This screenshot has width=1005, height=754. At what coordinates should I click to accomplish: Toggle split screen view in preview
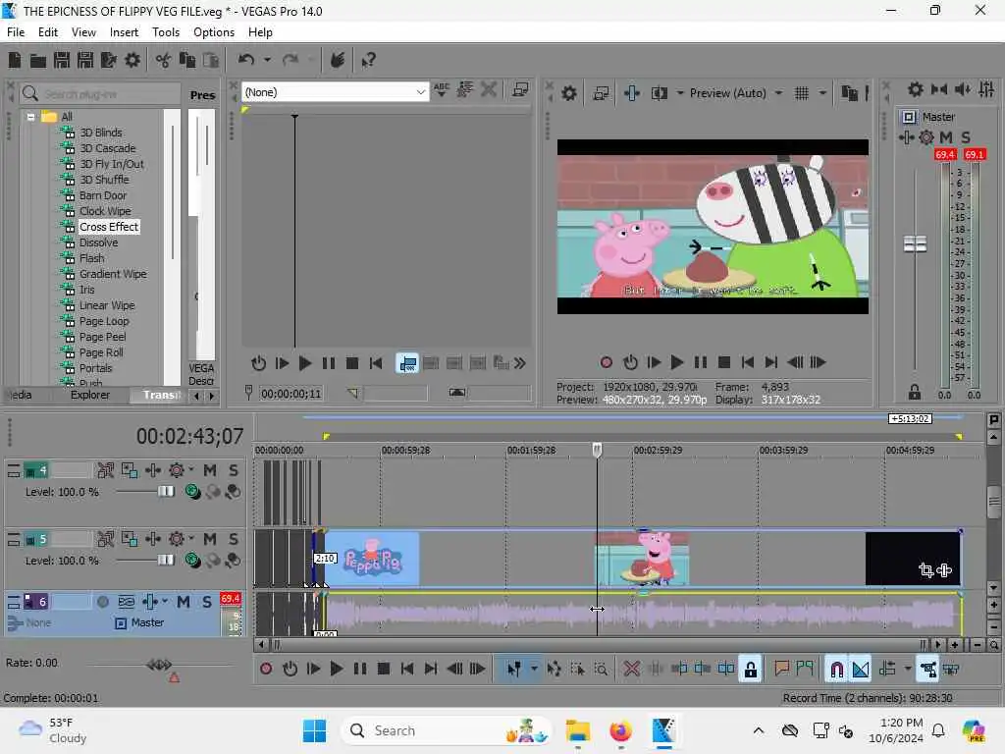coord(660,93)
